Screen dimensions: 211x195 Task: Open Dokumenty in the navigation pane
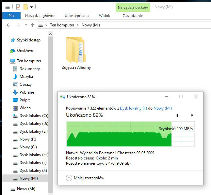30,69
